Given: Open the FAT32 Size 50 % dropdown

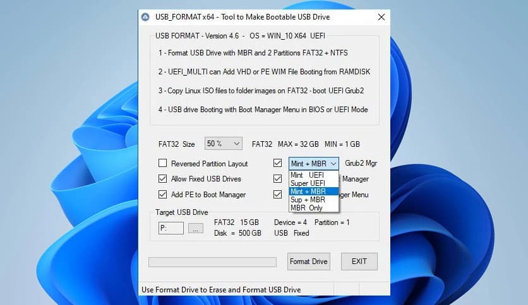Looking at the screenshot, I should coord(223,144).
